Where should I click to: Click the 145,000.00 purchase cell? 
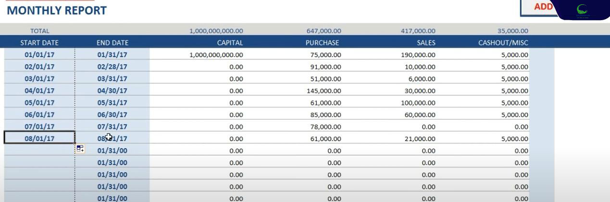tap(324, 91)
